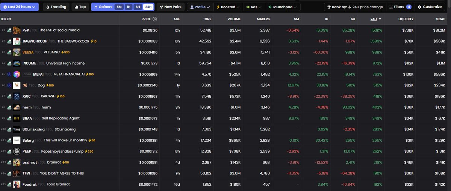Click the CPMM label in MEFAI row

[x=27, y=74]
